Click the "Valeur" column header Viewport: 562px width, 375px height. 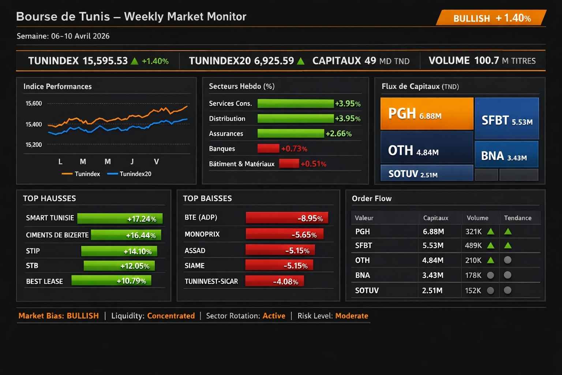point(364,218)
